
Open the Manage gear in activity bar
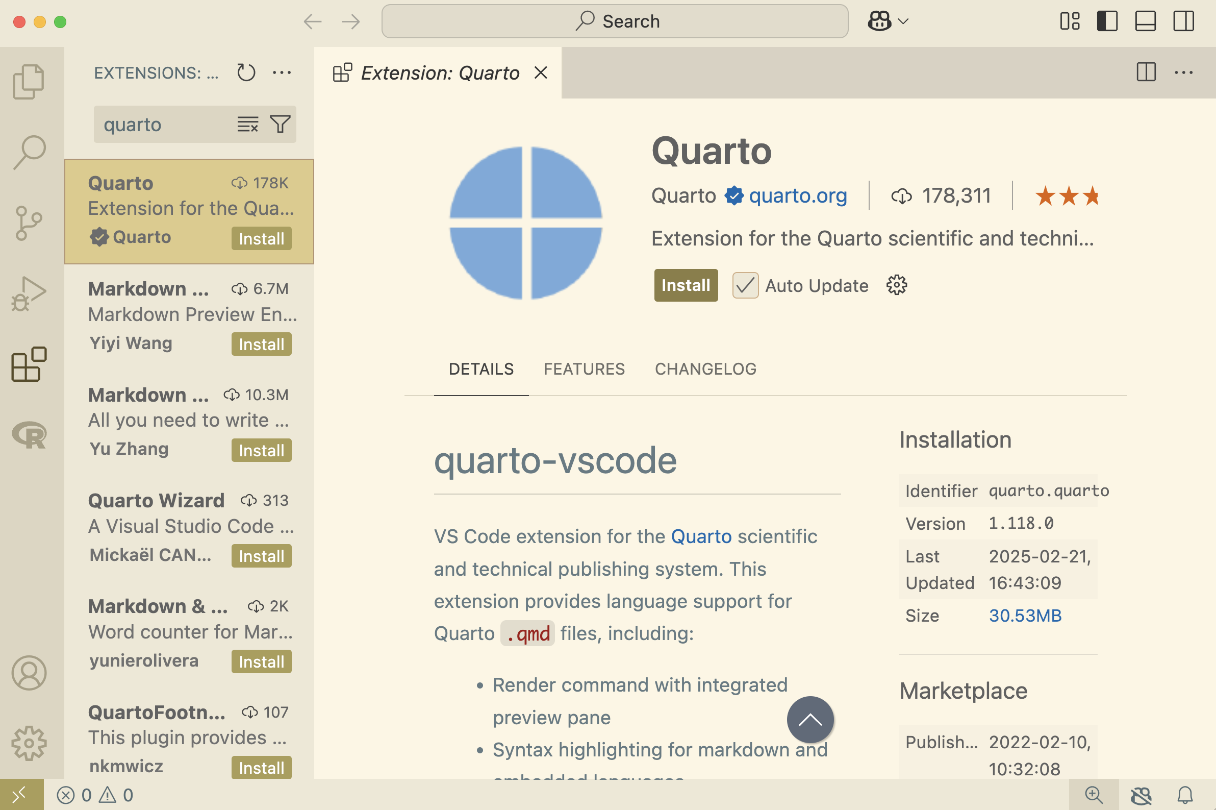coord(29,743)
